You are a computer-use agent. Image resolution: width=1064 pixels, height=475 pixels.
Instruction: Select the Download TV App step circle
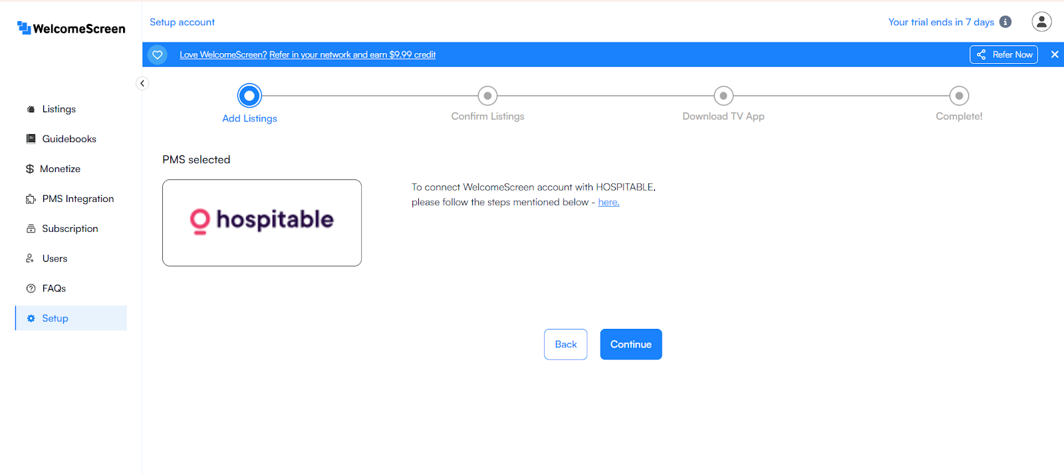pos(724,96)
